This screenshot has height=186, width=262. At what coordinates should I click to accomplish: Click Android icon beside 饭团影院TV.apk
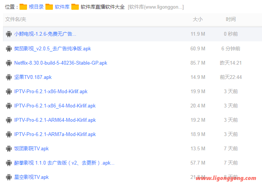point(9,148)
